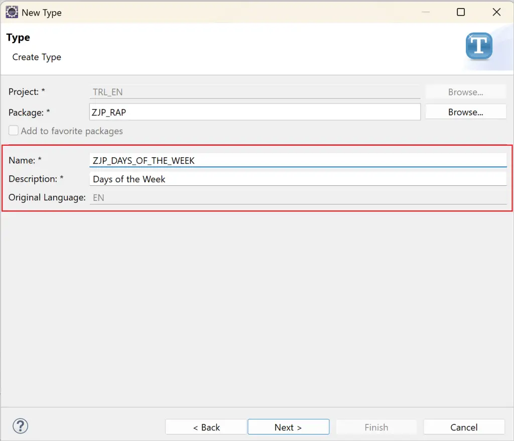Viewport: 514px width, 441px height.
Task: Click the Create Type subtitle text
Action: (x=36, y=57)
